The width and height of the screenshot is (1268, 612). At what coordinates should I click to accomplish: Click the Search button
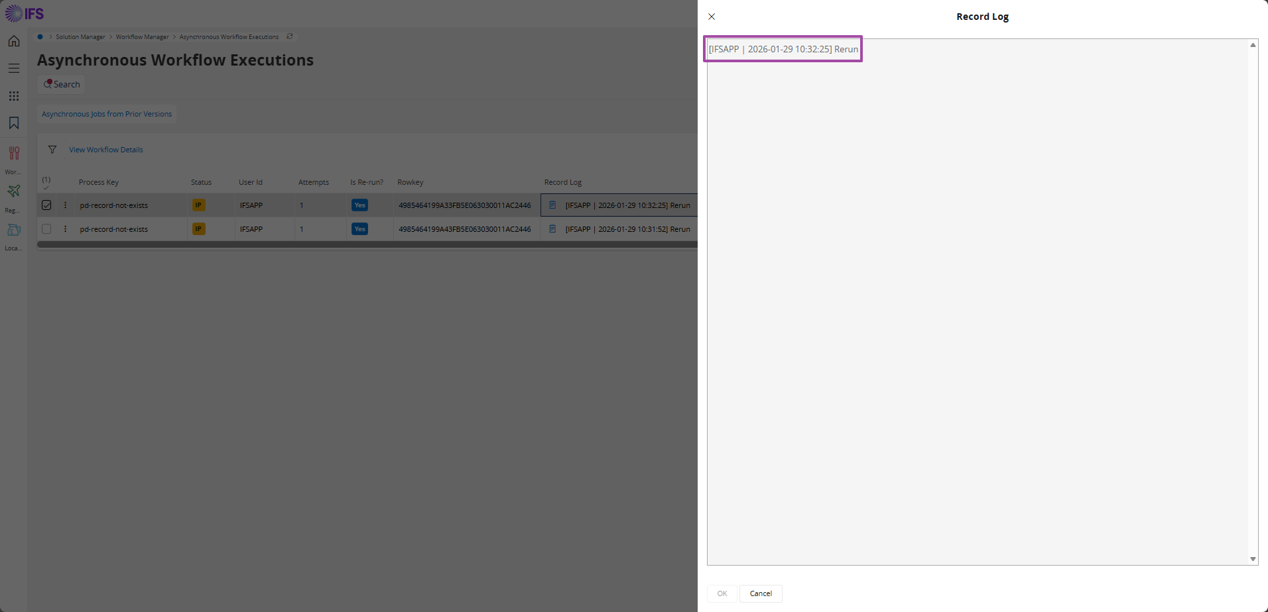(62, 84)
